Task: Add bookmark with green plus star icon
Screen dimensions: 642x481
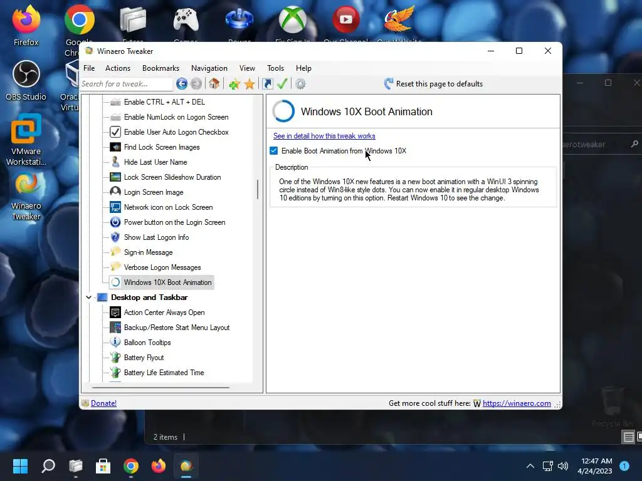Action: [234, 85]
